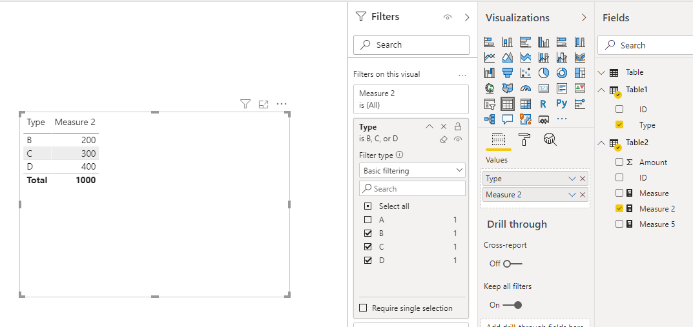Select the pie chart visual
Viewport: 693px width, 327px height.
pyautogui.click(x=544, y=73)
